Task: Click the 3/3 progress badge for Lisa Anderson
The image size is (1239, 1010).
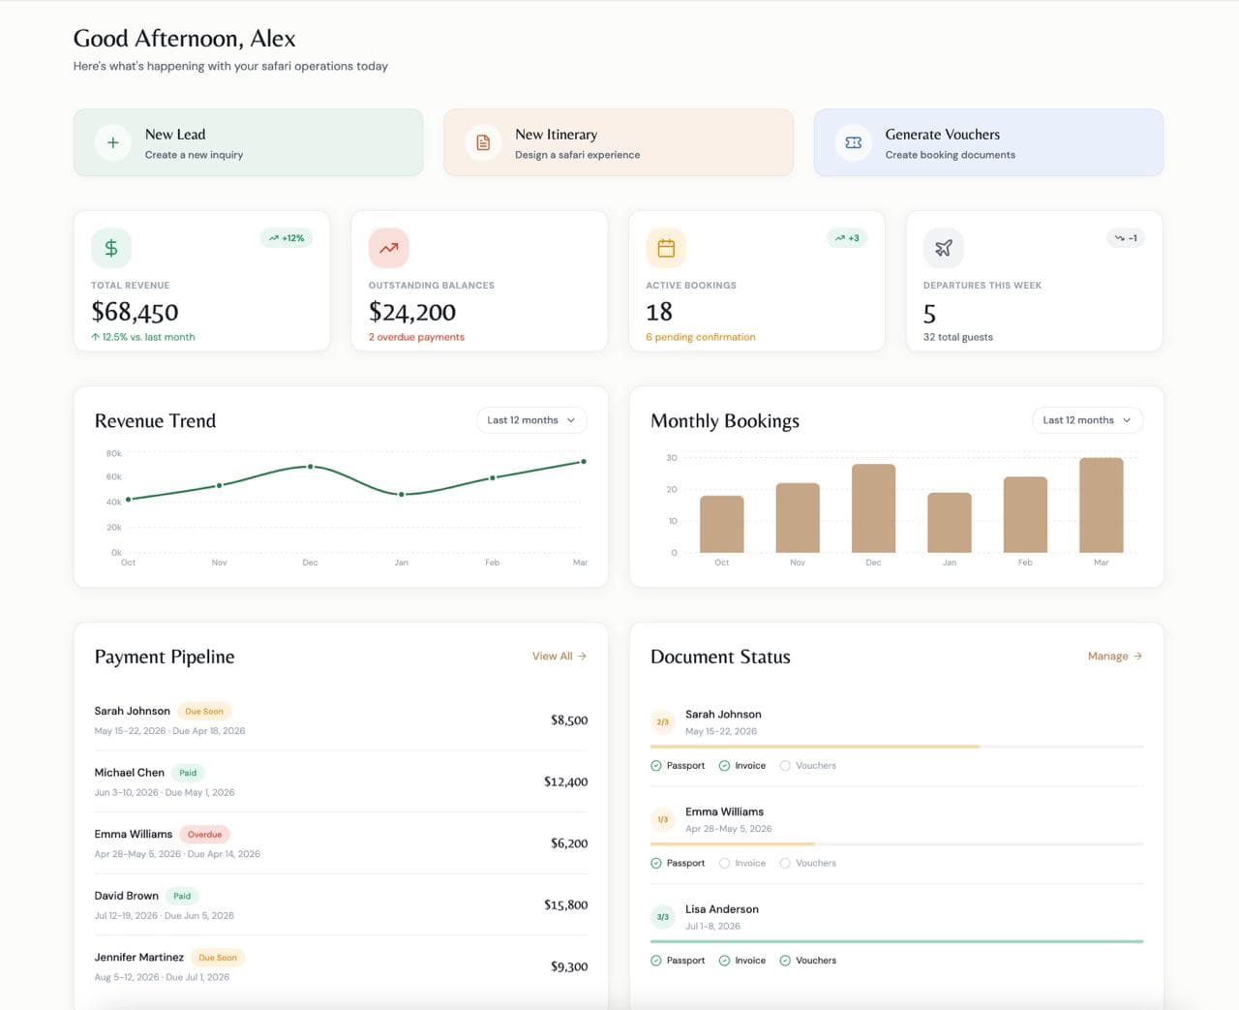Action: 663,916
